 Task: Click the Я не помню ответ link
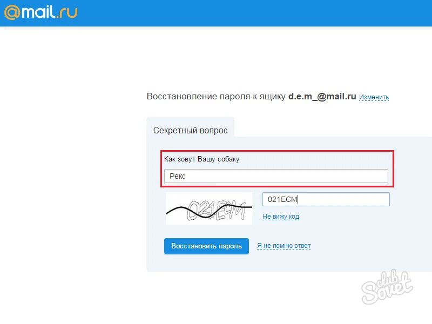[x=284, y=246]
